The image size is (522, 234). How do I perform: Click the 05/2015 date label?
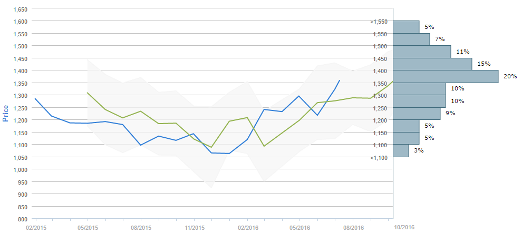point(88,228)
